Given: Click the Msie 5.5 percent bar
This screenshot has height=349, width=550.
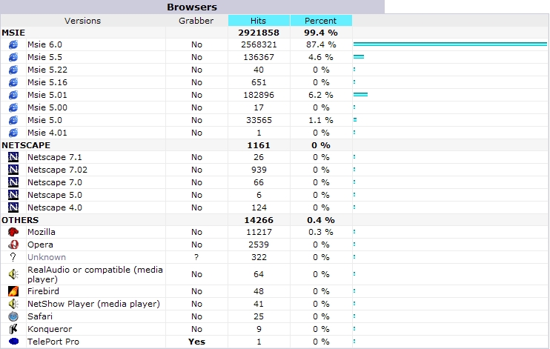Looking at the screenshot, I should (x=359, y=56).
